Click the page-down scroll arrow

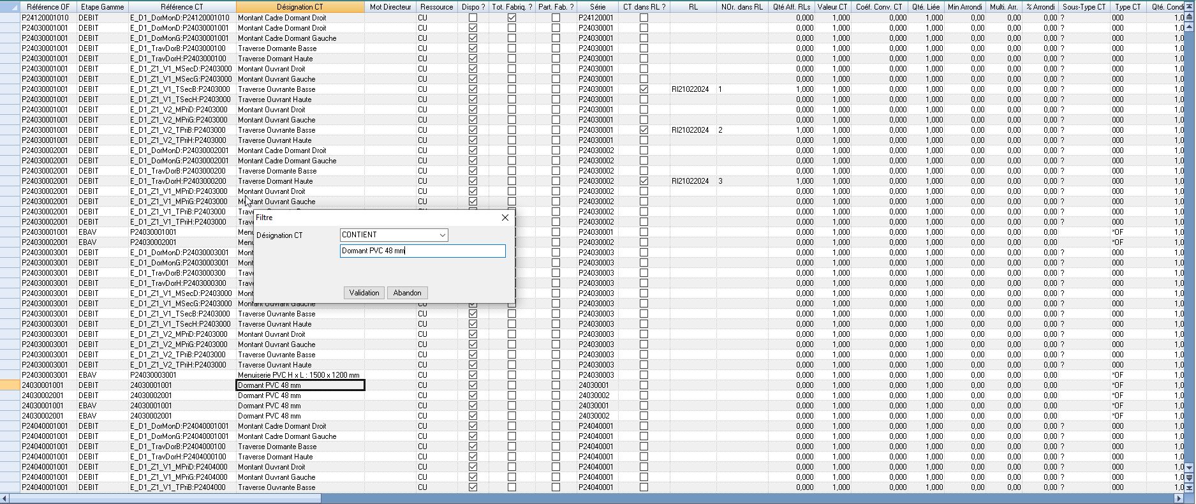point(1188,477)
